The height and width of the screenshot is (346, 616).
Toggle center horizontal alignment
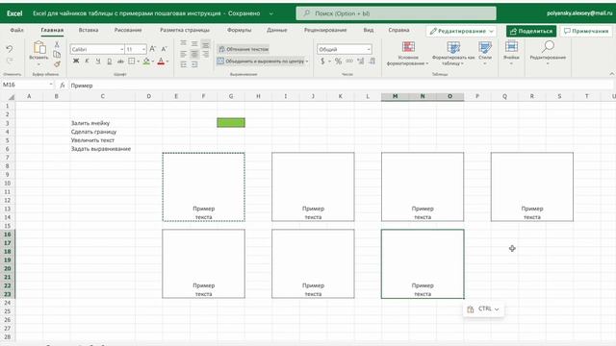tap(194, 54)
